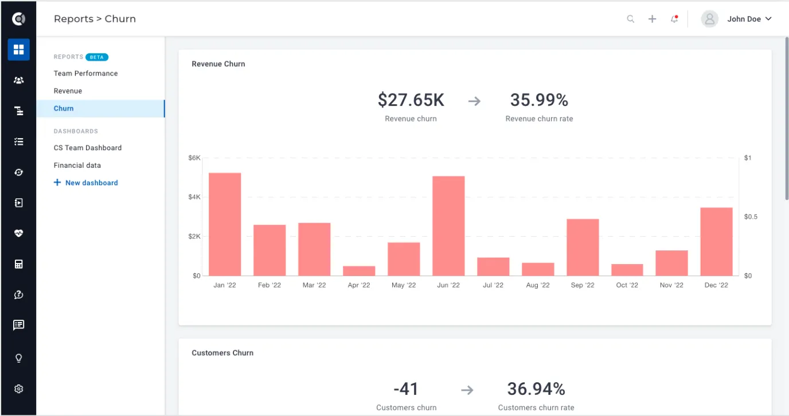Open the Financial data dashboard
The width and height of the screenshot is (789, 416).
77,165
